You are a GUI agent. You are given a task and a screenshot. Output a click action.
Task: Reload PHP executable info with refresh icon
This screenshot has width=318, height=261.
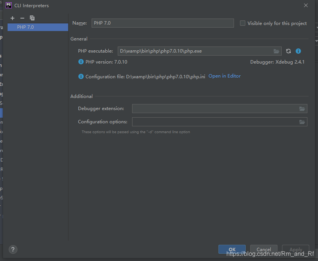[x=288, y=51]
